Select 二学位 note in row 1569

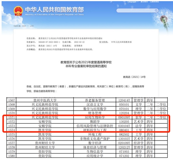(161, 109)
